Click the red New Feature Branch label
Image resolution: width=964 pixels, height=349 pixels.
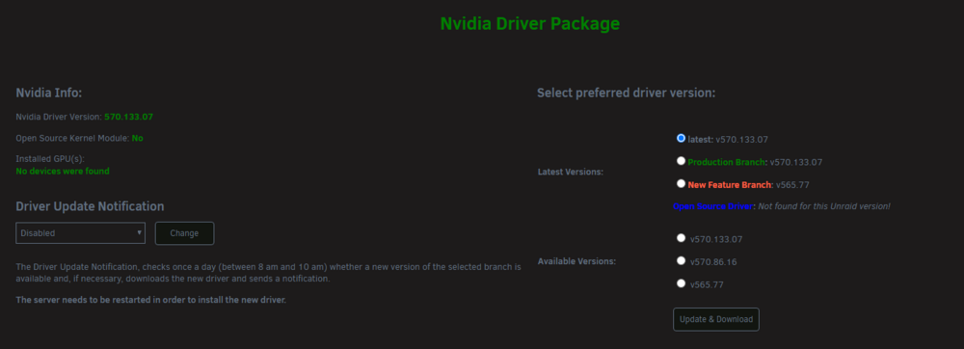click(x=729, y=184)
